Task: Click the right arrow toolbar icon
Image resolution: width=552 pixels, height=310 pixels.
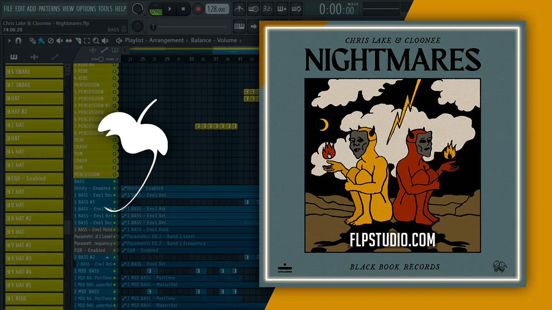Action: tap(254, 26)
